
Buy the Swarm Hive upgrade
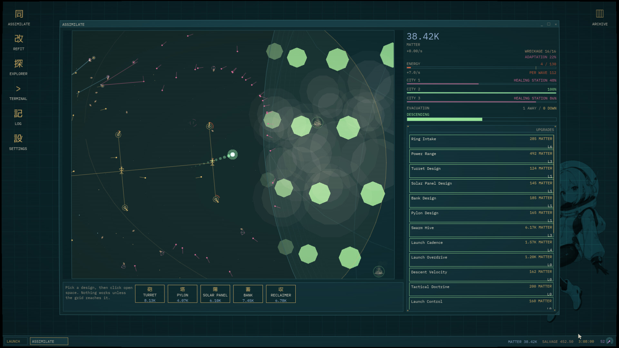481,231
